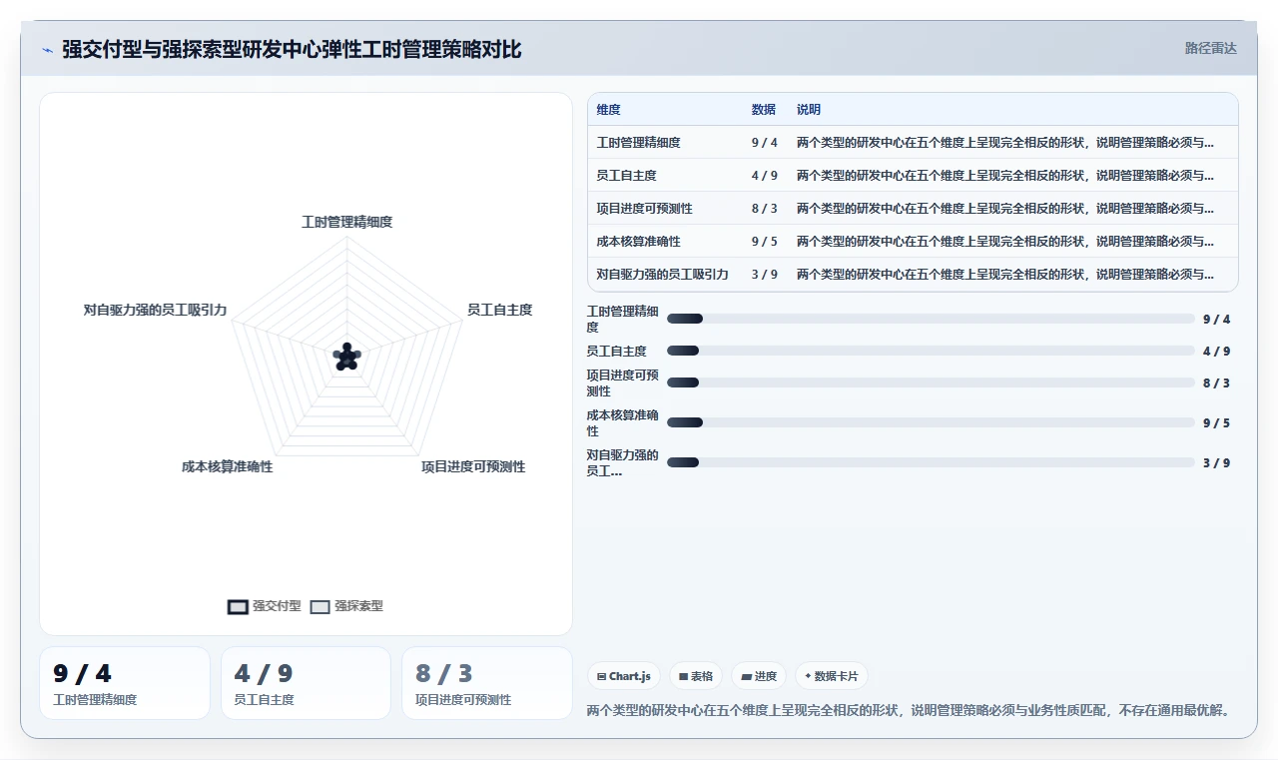1278x760 pixels.
Task: Click the 路径雷达 label in header
Action: tap(1210, 48)
